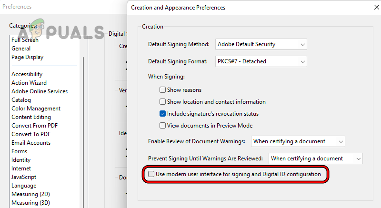Choose Identity category in Preferences
Viewport: 381px width, 208px height.
click(21, 160)
